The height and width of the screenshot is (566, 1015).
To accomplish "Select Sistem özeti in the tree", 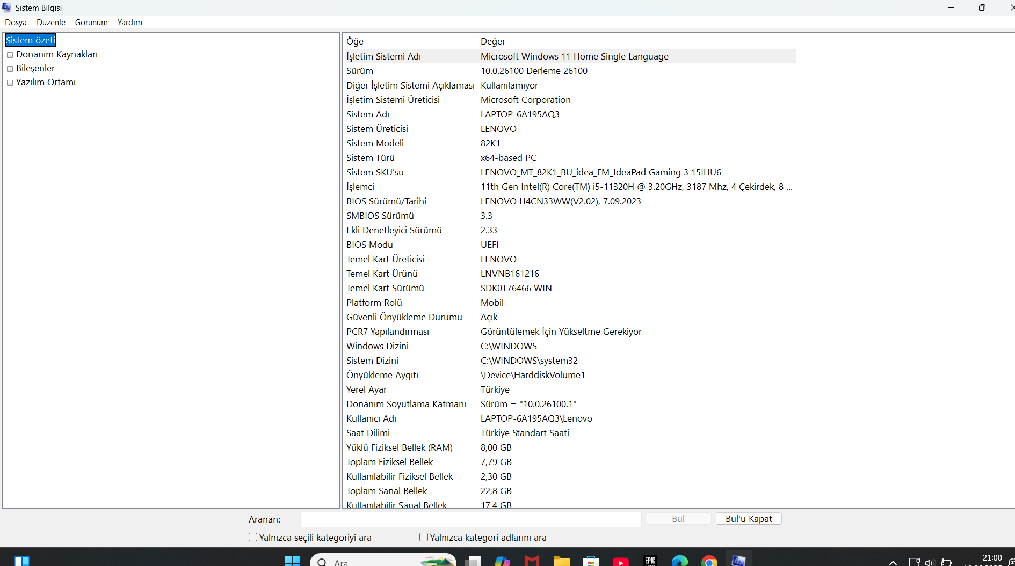I will coord(31,40).
